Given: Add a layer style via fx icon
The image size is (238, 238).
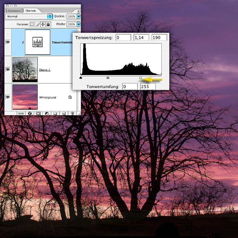Looking at the screenshot, I should click(x=29, y=113).
